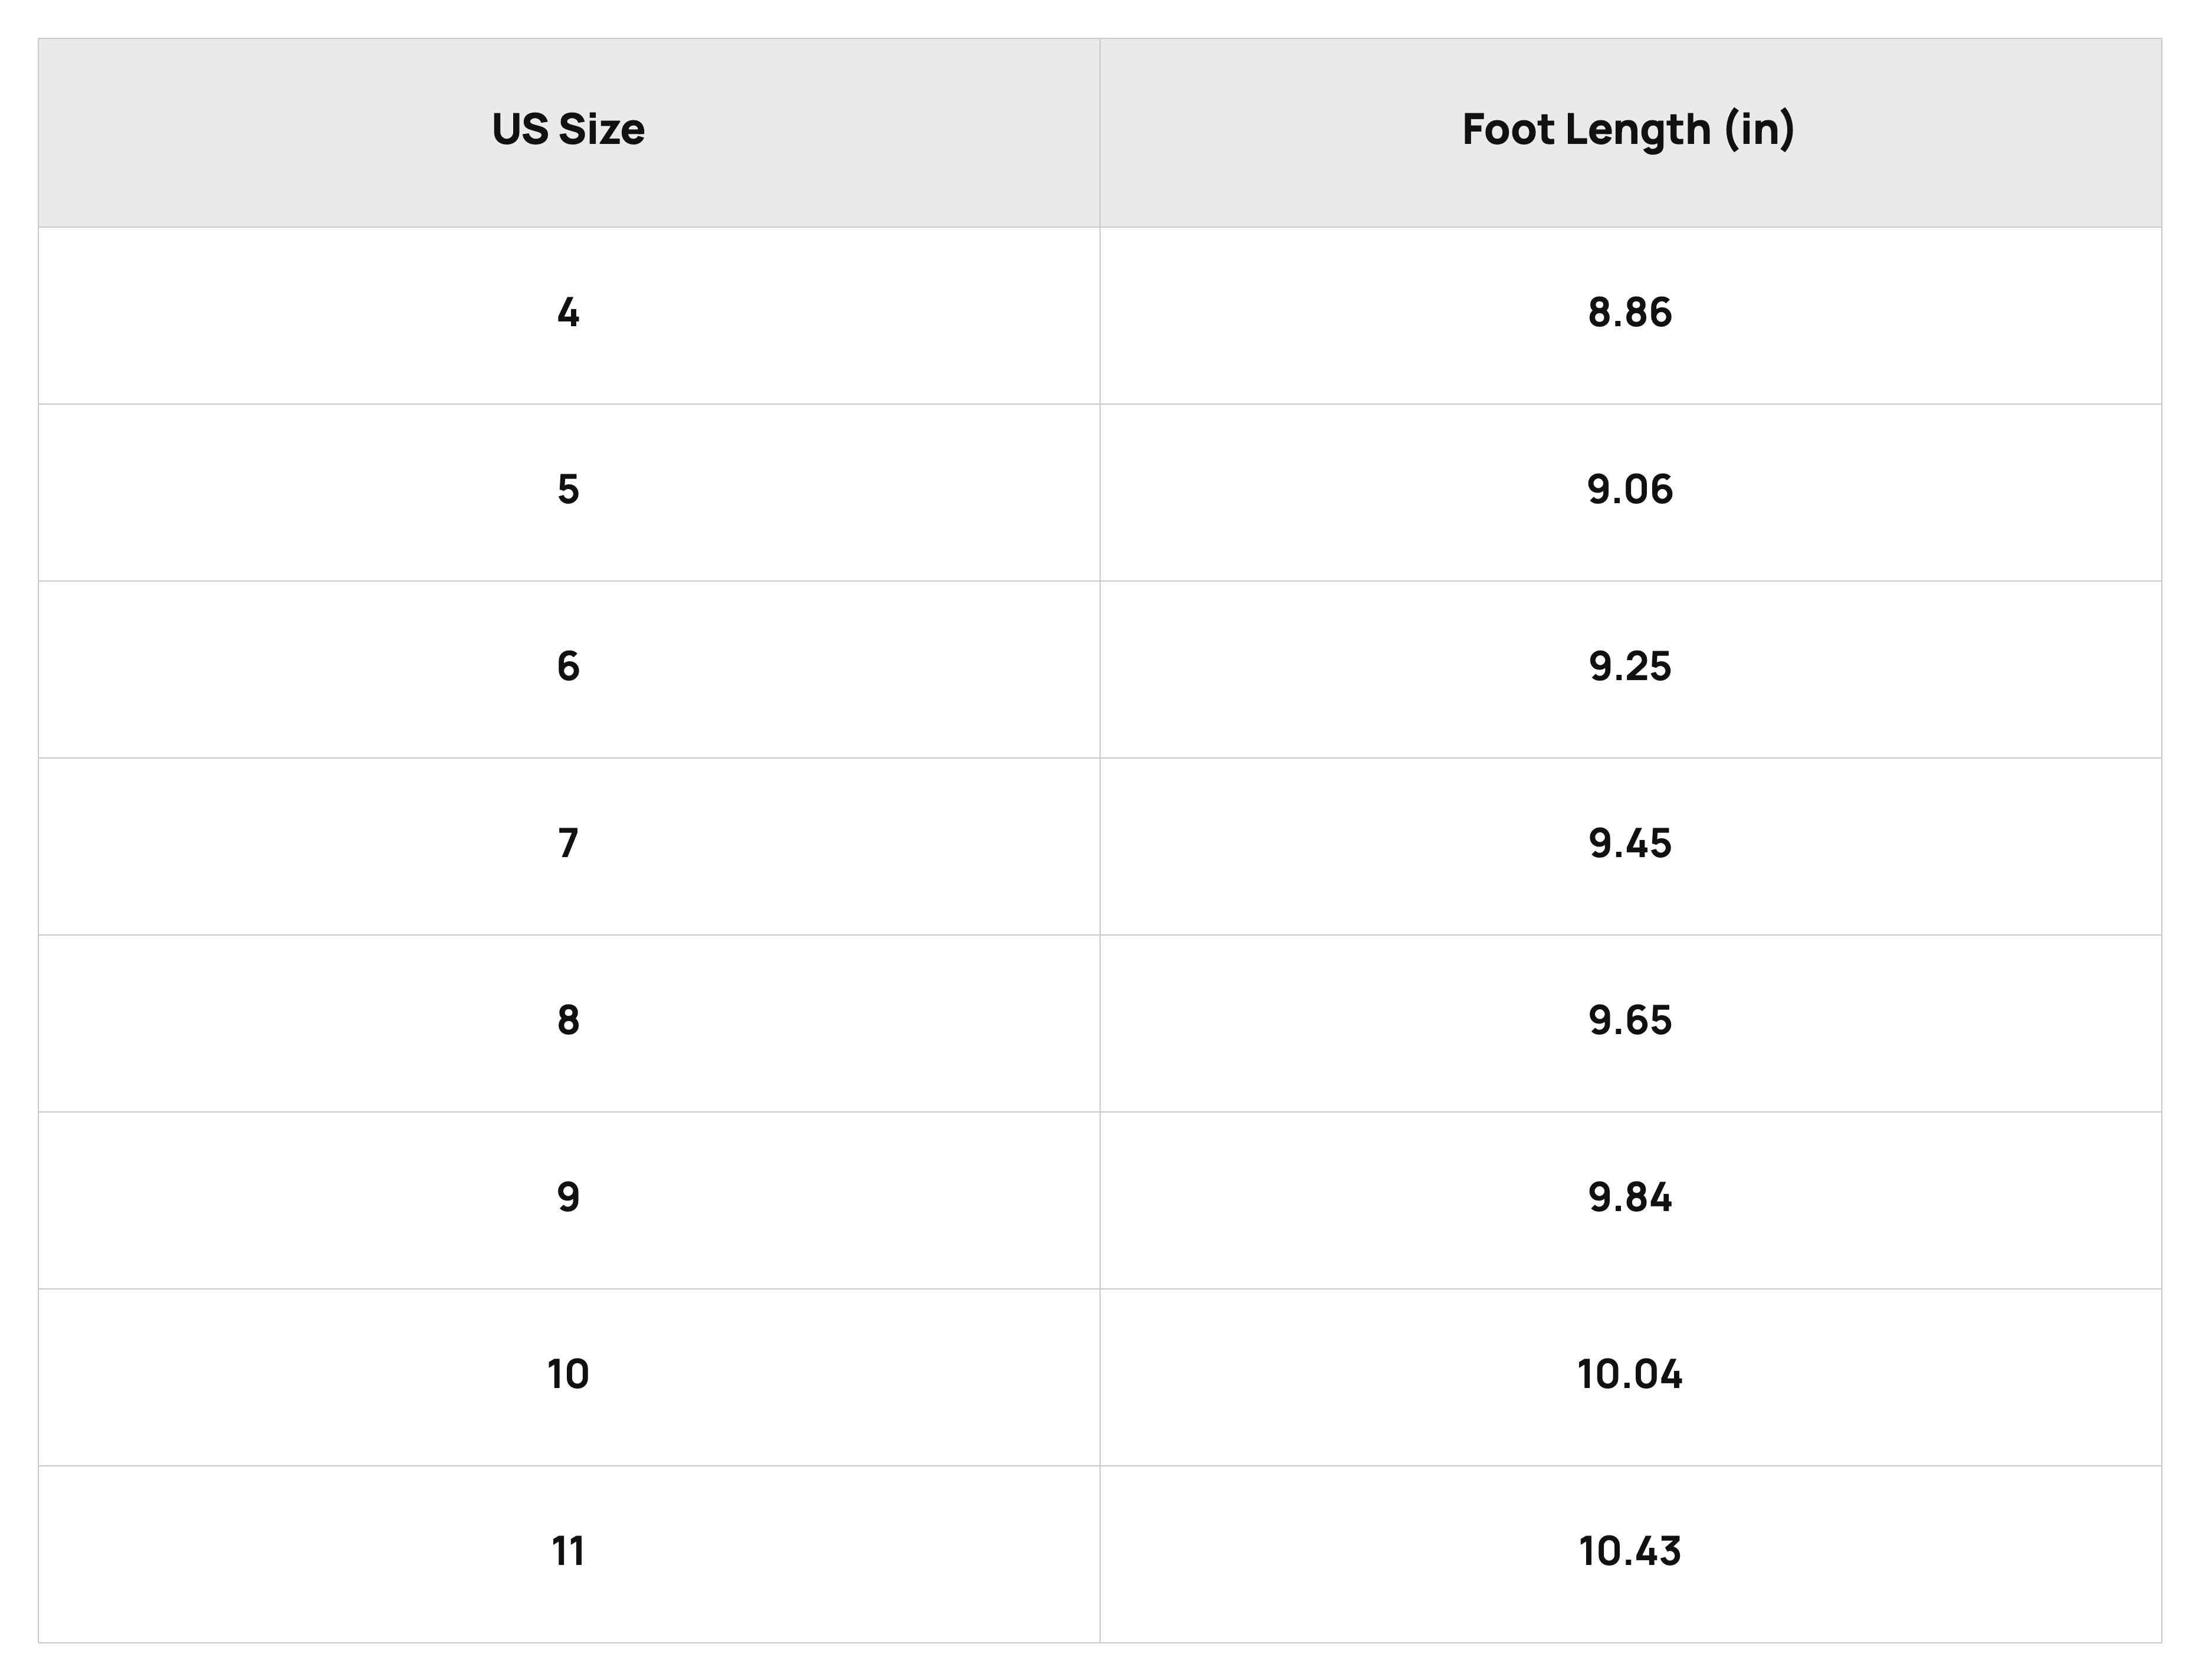Click the 9.65 foot length value
2199x1680 pixels.
1630,1021
